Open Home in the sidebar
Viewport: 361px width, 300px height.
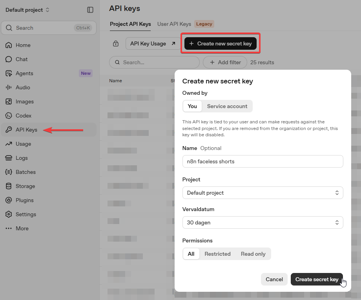[x=49, y=45]
